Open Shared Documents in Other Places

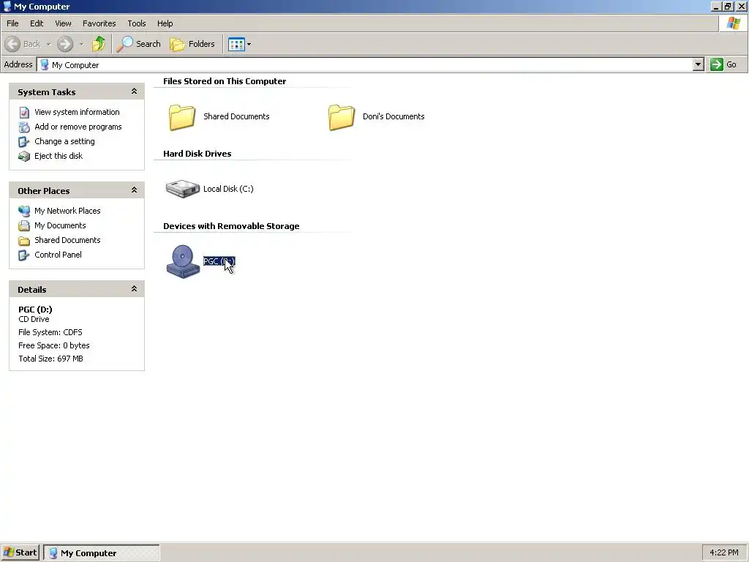67,240
